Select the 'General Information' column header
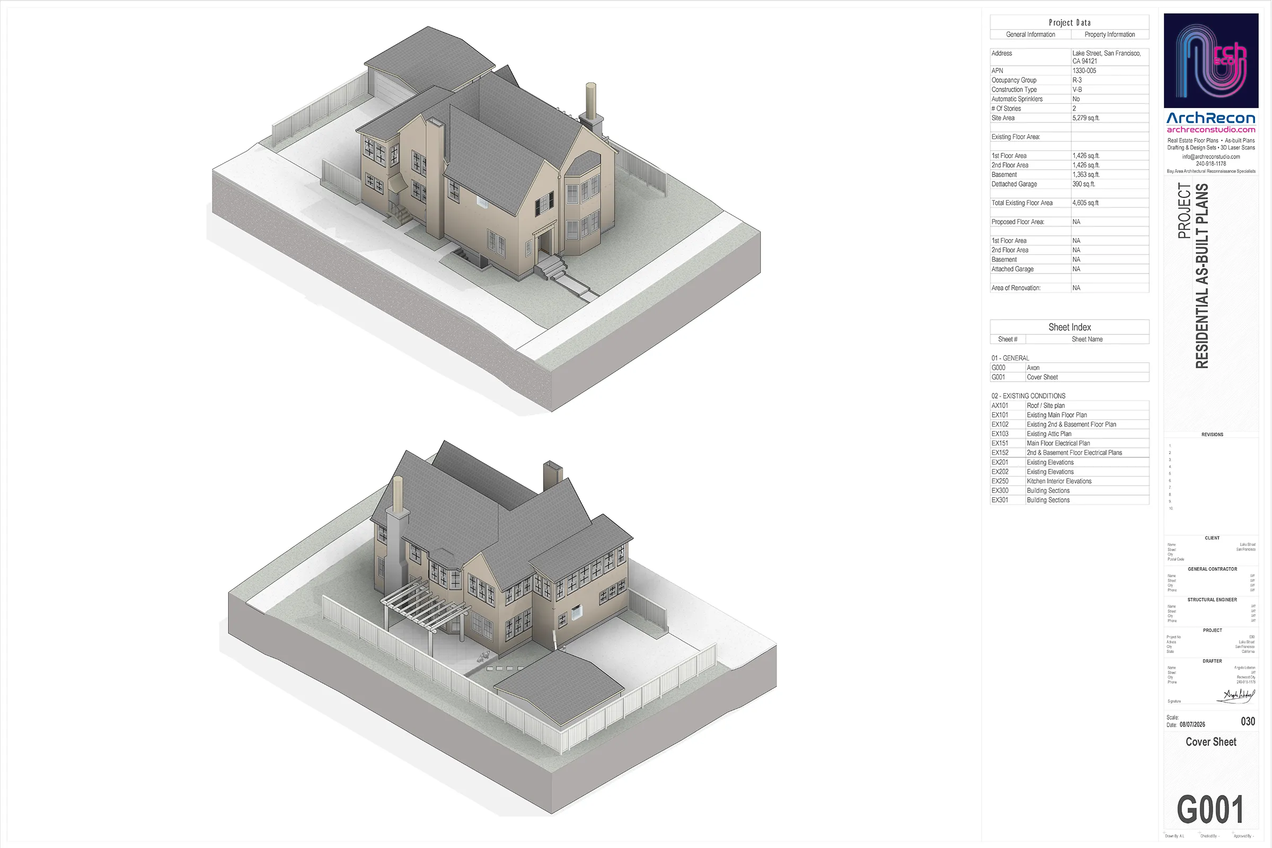This screenshot has width=1272, height=848. point(1030,34)
